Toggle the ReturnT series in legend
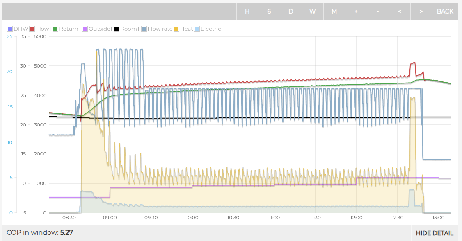 pos(66,29)
